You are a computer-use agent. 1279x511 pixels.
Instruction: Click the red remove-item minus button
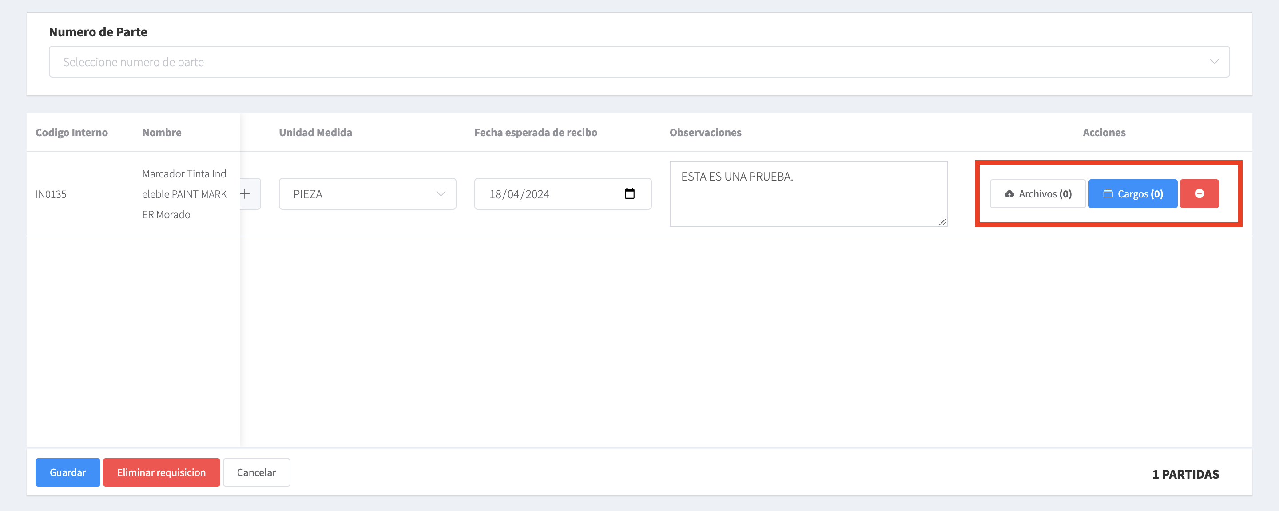[1199, 193]
